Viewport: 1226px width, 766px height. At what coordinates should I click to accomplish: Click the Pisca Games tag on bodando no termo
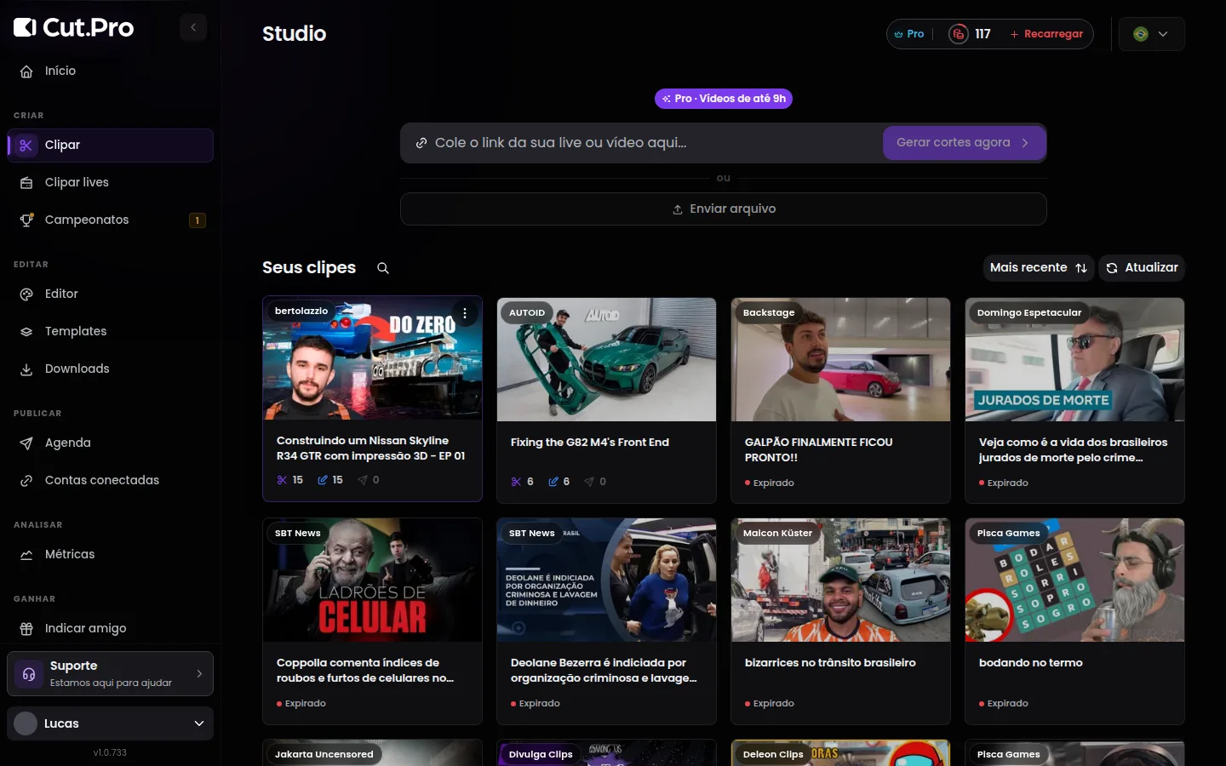tap(1009, 534)
